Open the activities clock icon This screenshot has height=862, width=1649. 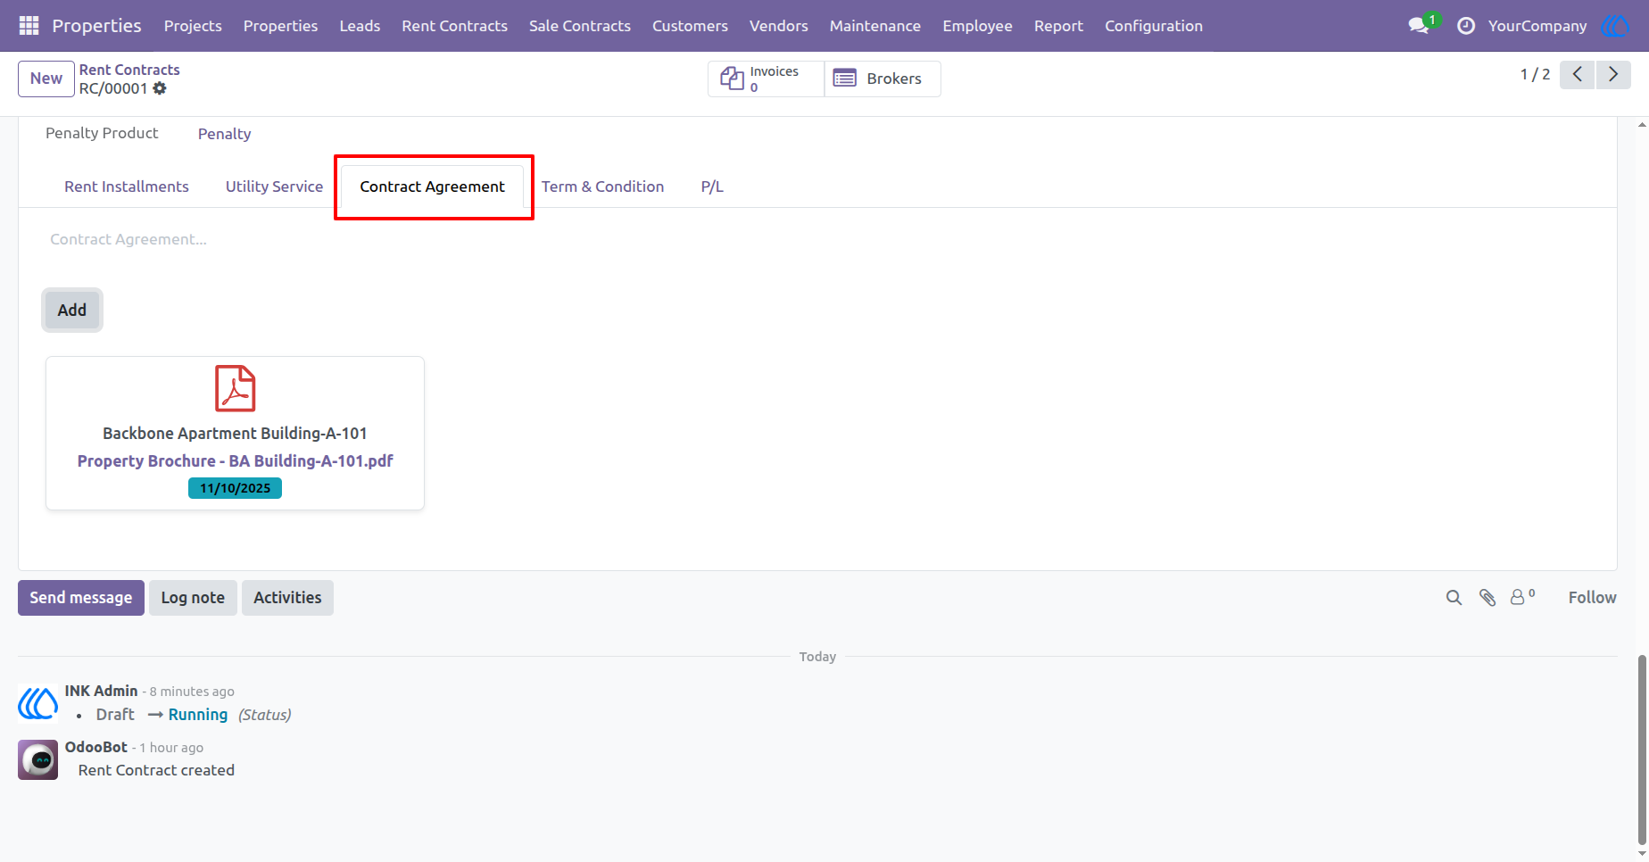(x=1465, y=26)
